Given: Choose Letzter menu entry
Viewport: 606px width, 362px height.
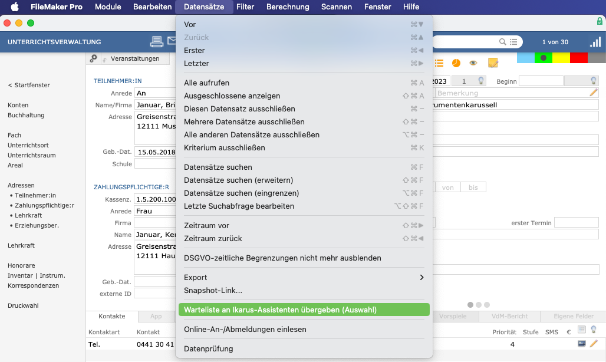Looking at the screenshot, I should (x=304, y=63).
